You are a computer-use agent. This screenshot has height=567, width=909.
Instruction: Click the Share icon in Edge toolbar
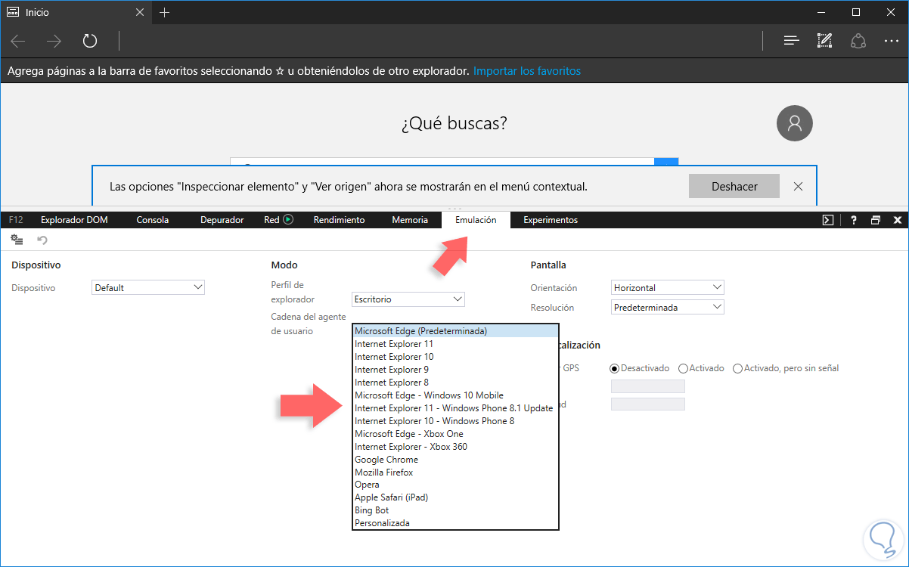coord(858,41)
